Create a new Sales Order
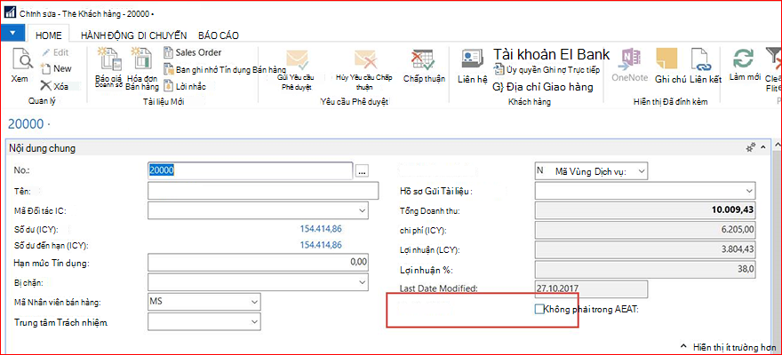The image size is (782, 355). [x=193, y=52]
